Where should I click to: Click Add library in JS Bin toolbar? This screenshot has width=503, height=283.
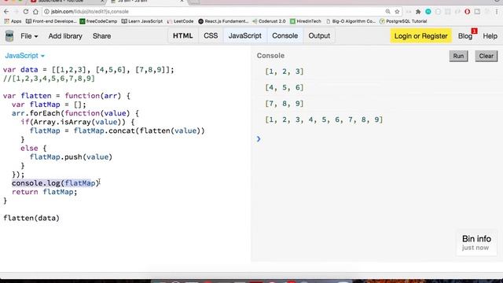tap(65, 36)
